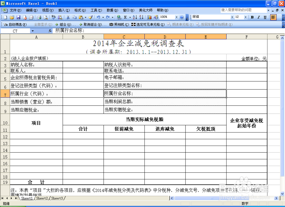Open the 格式 menu
Screen dimensions: 285x207
click(80, 10)
